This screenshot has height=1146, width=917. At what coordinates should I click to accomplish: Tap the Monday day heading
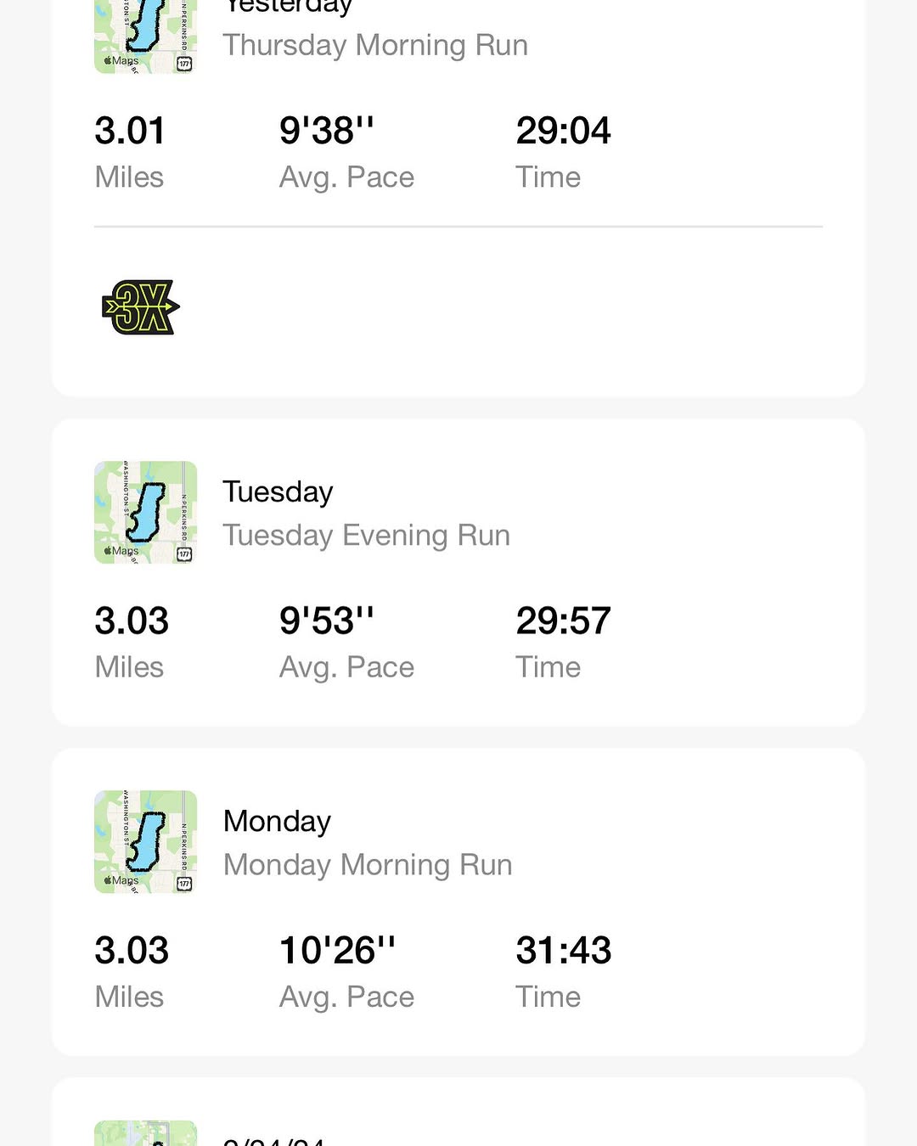pos(277,822)
